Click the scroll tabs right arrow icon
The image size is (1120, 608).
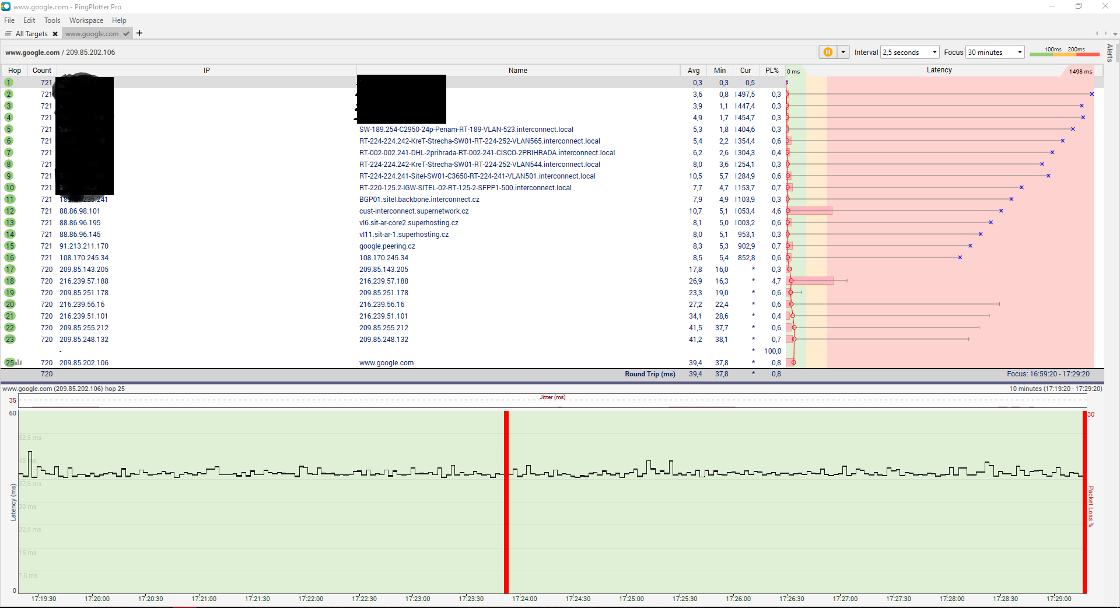(x=1105, y=33)
